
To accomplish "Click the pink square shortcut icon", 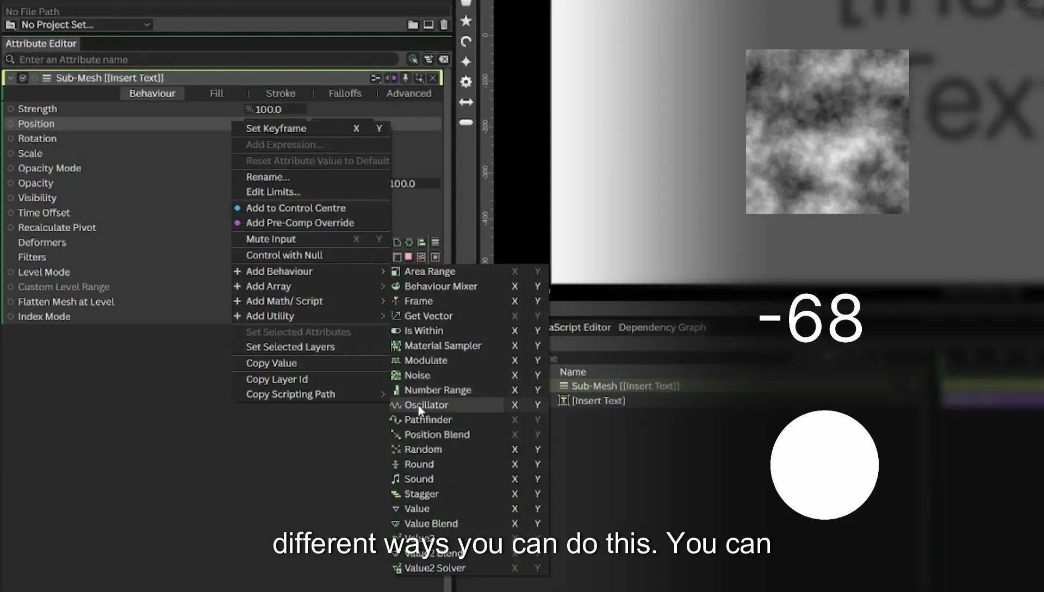I will coord(408,257).
